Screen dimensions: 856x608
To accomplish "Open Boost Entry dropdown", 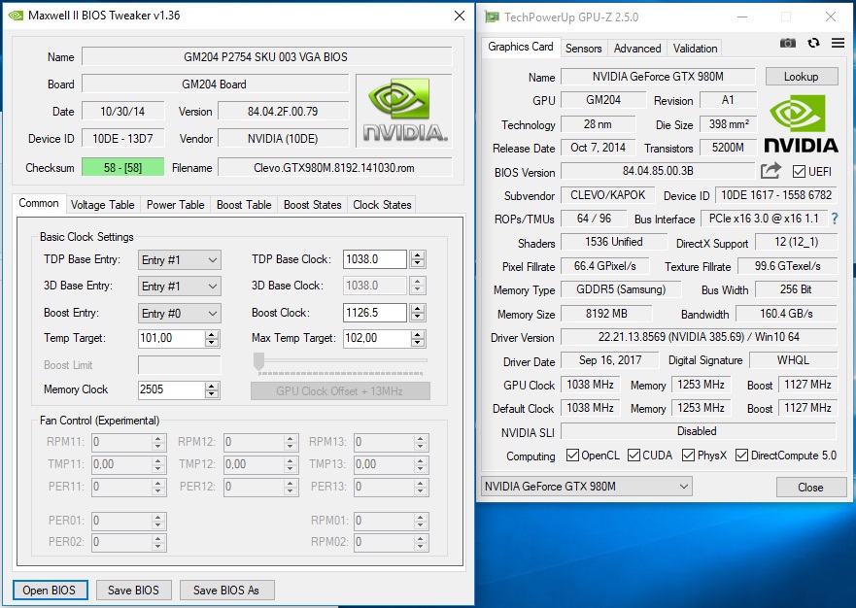I will tap(180, 314).
